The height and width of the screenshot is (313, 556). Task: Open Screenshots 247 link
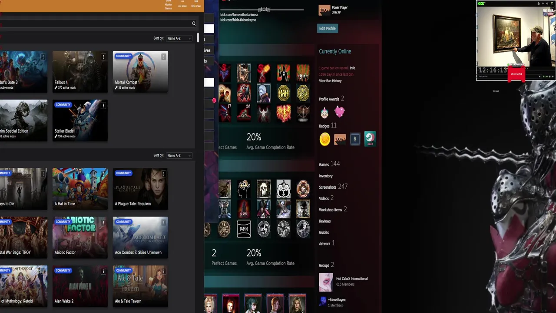click(x=333, y=186)
